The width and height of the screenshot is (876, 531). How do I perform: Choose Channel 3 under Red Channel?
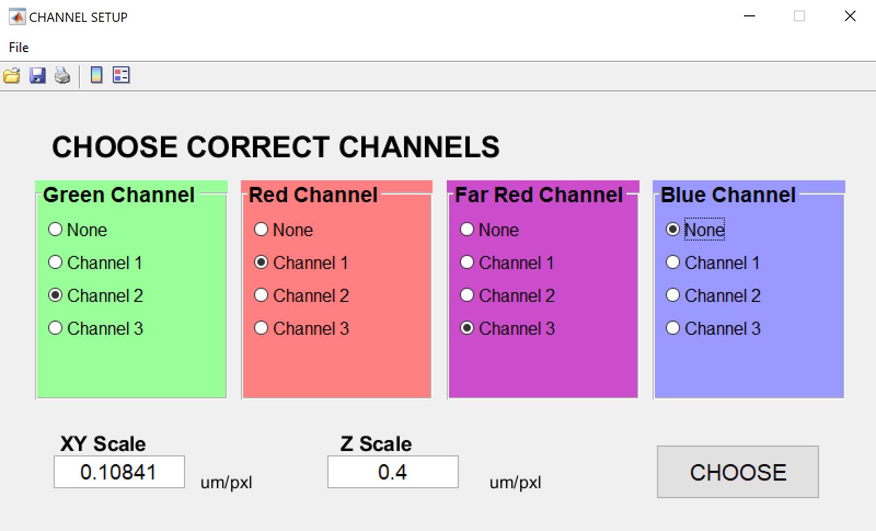click(x=261, y=328)
